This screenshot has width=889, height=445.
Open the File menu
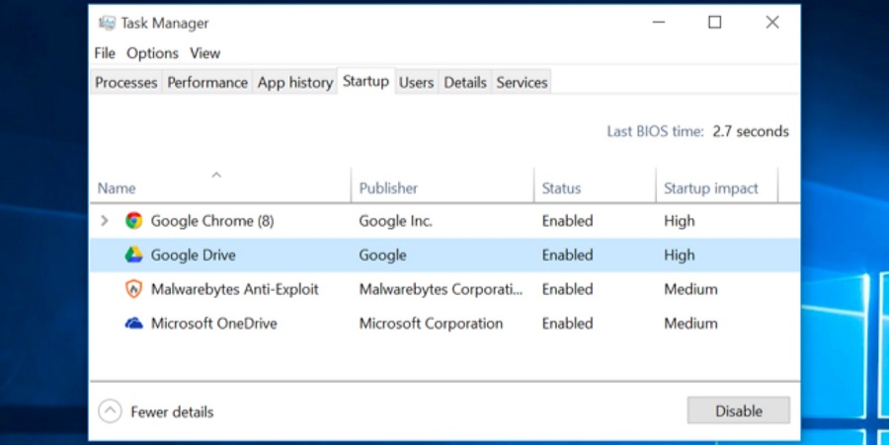pyautogui.click(x=105, y=53)
